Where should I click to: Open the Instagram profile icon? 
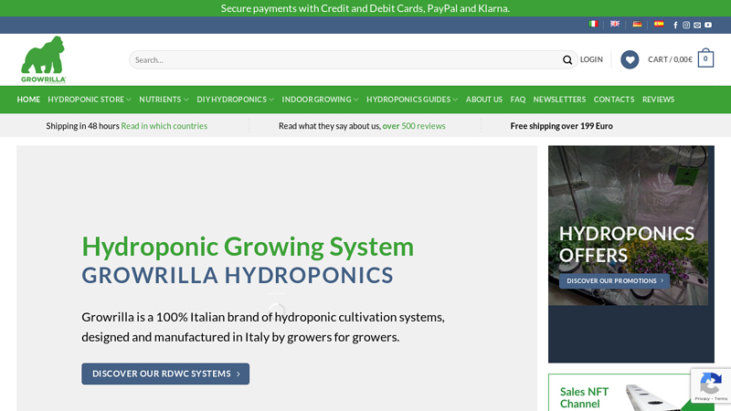(x=686, y=26)
